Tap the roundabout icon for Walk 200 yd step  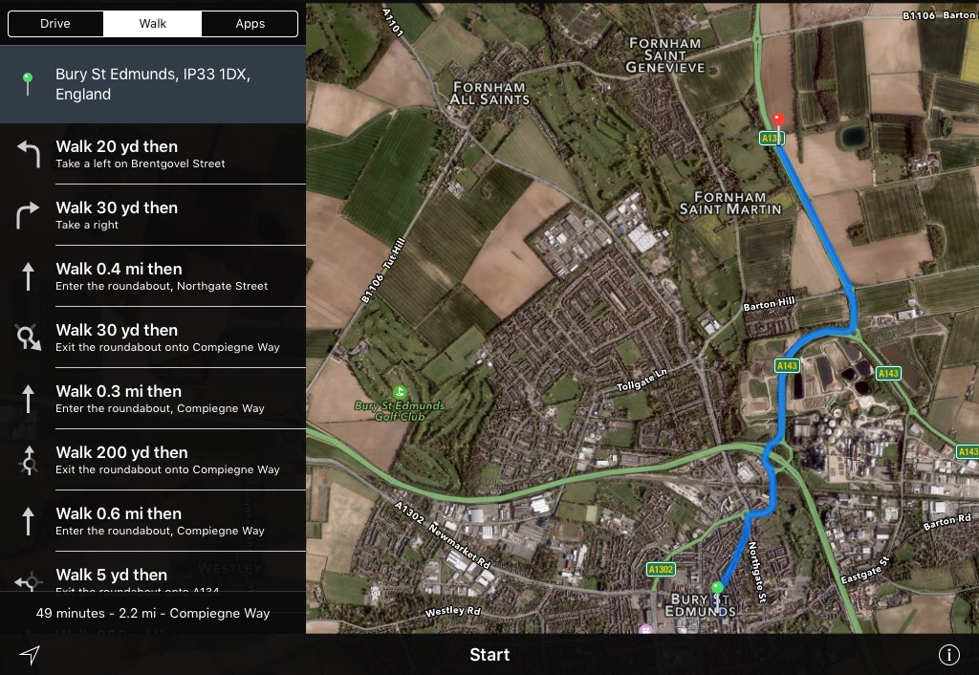28,460
